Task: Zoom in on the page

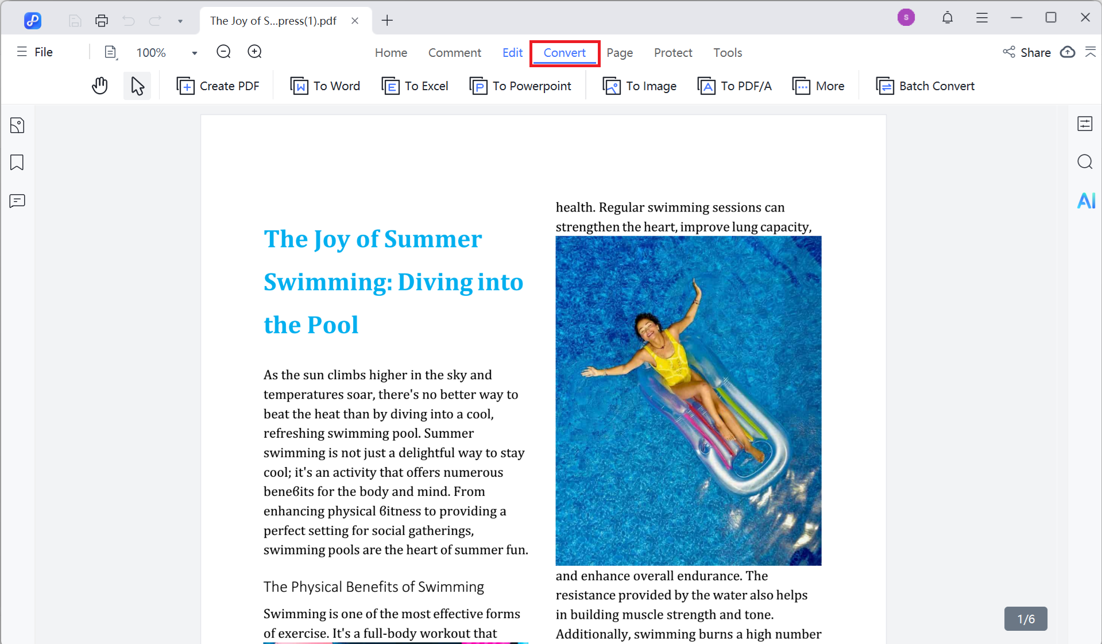Action: tap(254, 51)
